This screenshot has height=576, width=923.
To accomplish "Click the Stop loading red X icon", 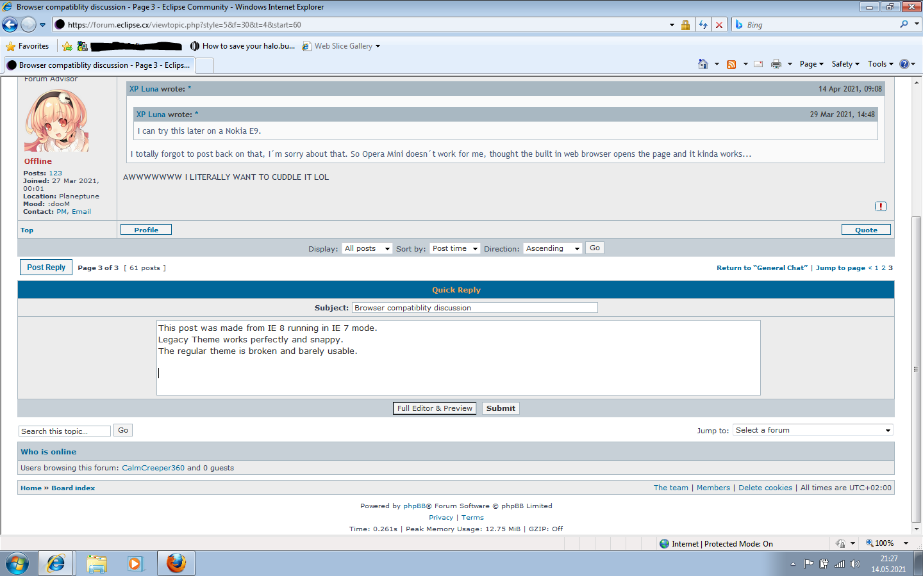I will click(x=719, y=25).
